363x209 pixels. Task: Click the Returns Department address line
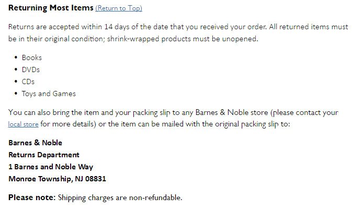click(x=44, y=155)
